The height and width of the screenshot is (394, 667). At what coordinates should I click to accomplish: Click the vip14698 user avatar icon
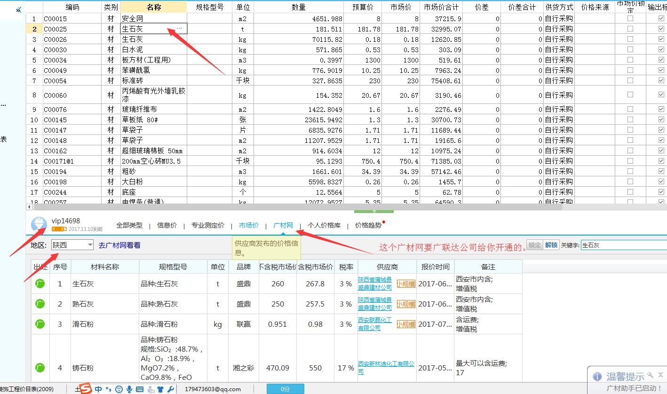(x=39, y=225)
